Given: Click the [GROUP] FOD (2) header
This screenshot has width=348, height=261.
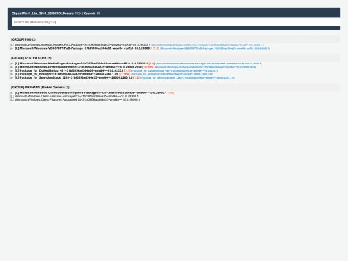Looking at the screenshot, I should (175, 39).
